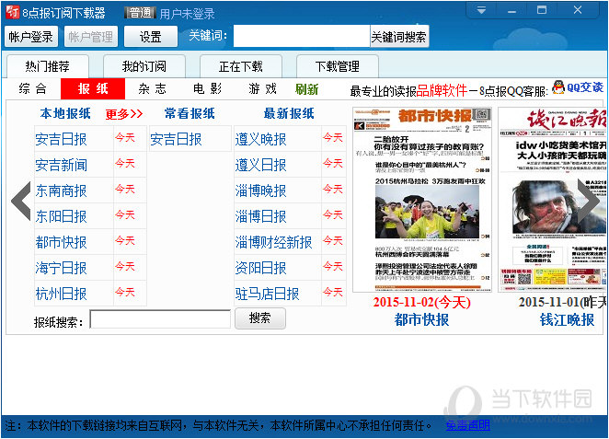Select the 杂志 category
This screenshot has width=609, height=439.
tap(153, 89)
